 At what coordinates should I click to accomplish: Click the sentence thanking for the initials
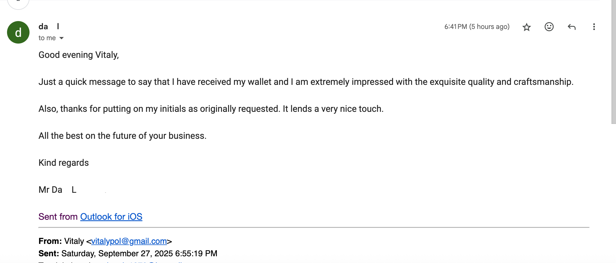[211, 109]
